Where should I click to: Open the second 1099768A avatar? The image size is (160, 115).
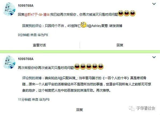click(9, 62)
